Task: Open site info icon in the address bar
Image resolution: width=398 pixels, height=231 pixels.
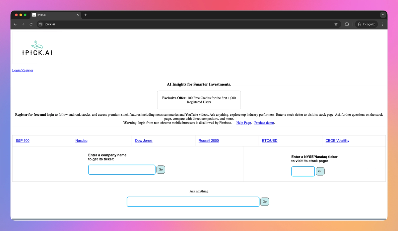Action: pos(40,24)
